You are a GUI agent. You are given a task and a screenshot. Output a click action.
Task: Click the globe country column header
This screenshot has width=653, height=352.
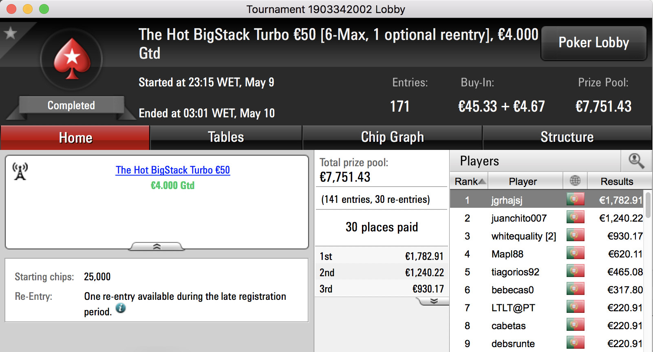tap(575, 180)
